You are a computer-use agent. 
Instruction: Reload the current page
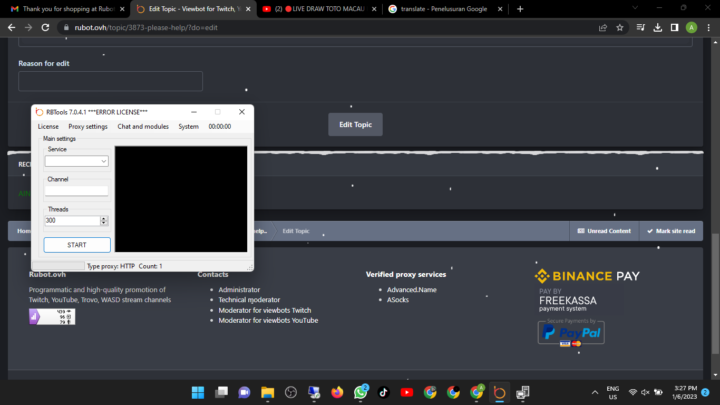[x=45, y=27]
